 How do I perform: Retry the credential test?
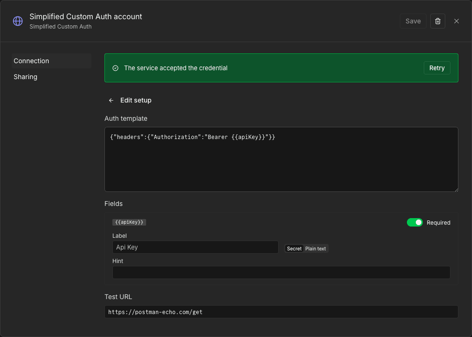point(437,68)
